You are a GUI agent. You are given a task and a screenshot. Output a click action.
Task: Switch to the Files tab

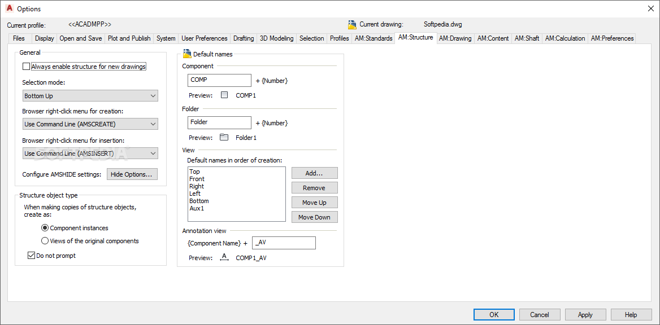tap(19, 38)
